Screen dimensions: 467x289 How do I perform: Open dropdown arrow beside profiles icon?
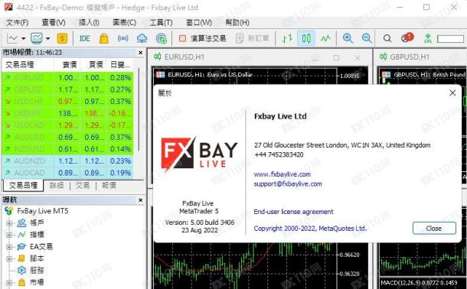pyautogui.click(x=47, y=39)
